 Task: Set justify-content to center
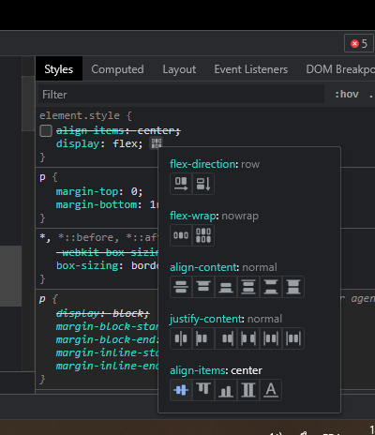click(x=181, y=338)
